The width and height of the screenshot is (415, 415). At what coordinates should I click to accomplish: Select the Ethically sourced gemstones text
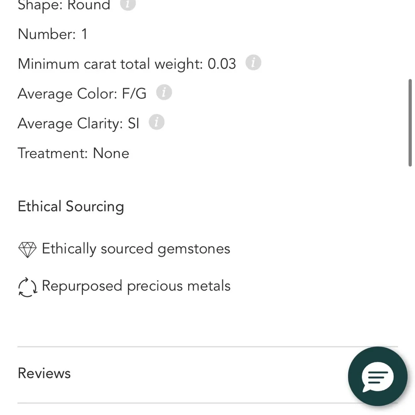pyautogui.click(x=136, y=249)
